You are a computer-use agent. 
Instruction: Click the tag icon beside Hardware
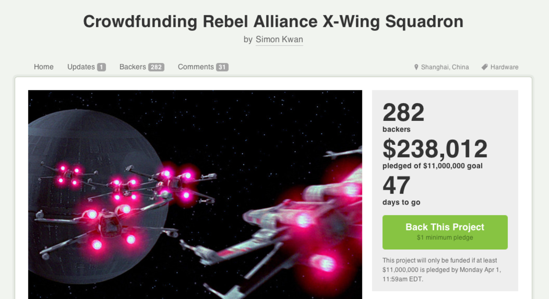point(484,67)
